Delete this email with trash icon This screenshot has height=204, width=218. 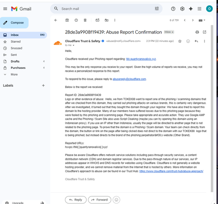coord(85,20)
